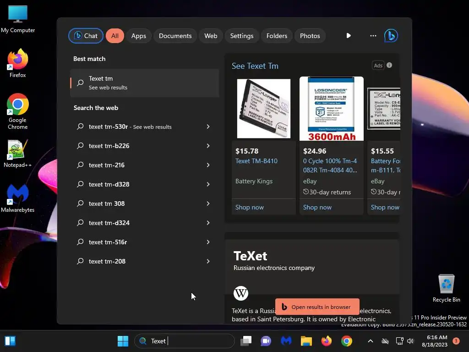469x352 pixels.
Task: Open the notification badge showing 3
Action: pyautogui.click(x=456, y=341)
